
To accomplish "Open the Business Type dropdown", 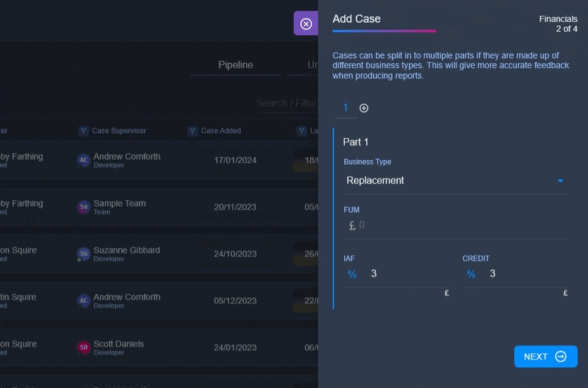I will click(x=456, y=181).
